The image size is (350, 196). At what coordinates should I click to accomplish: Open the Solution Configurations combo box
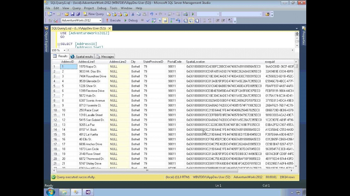pos(208,14)
